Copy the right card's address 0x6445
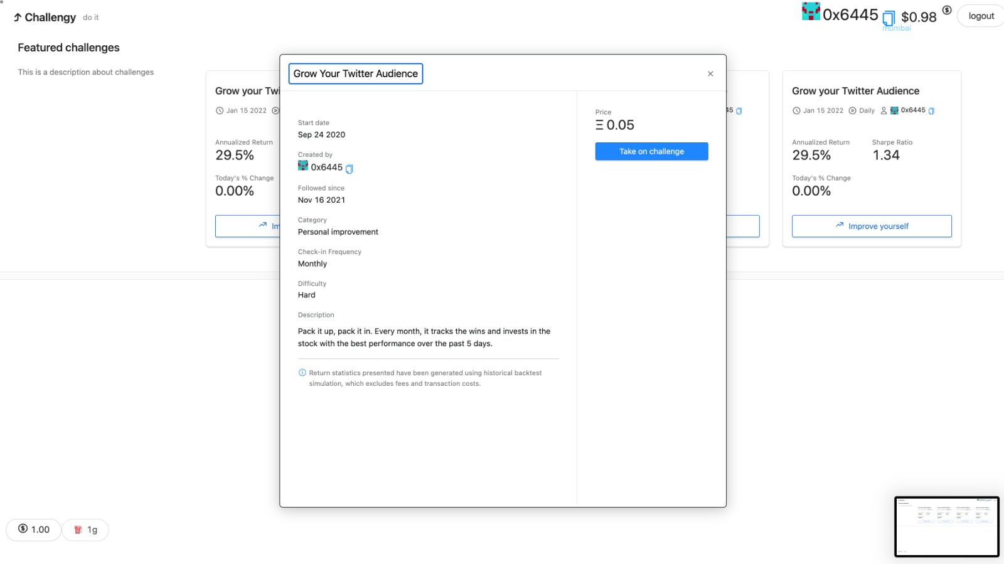This screenshot has width=1004, height=564. tap(931, 111)
